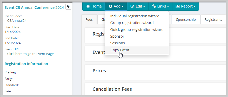The width and height of the screenshot is (228, 97).
Task: Open the Links dropdown menu
Action: point(160,6)
